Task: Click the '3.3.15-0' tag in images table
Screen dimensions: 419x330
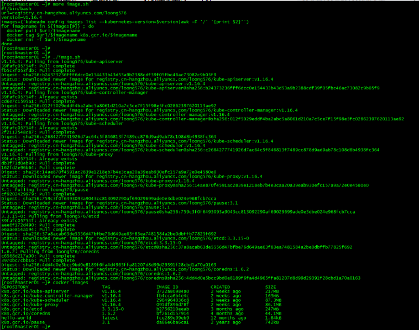Action: click(113, 309)
